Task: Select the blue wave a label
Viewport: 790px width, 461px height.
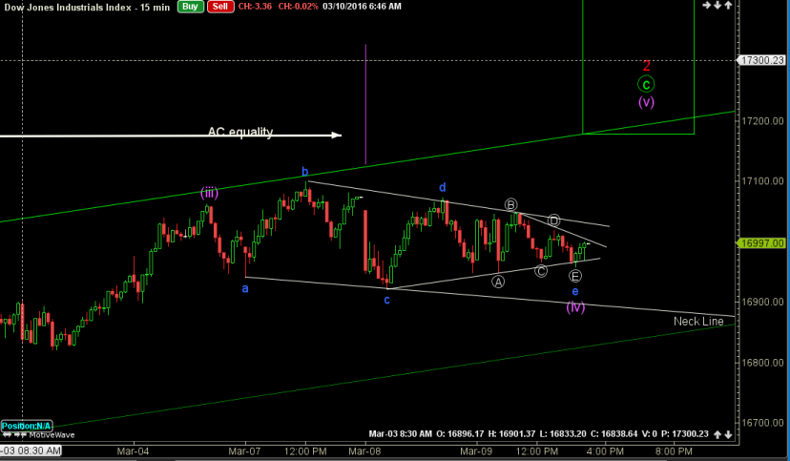Action: click(245, 288)
